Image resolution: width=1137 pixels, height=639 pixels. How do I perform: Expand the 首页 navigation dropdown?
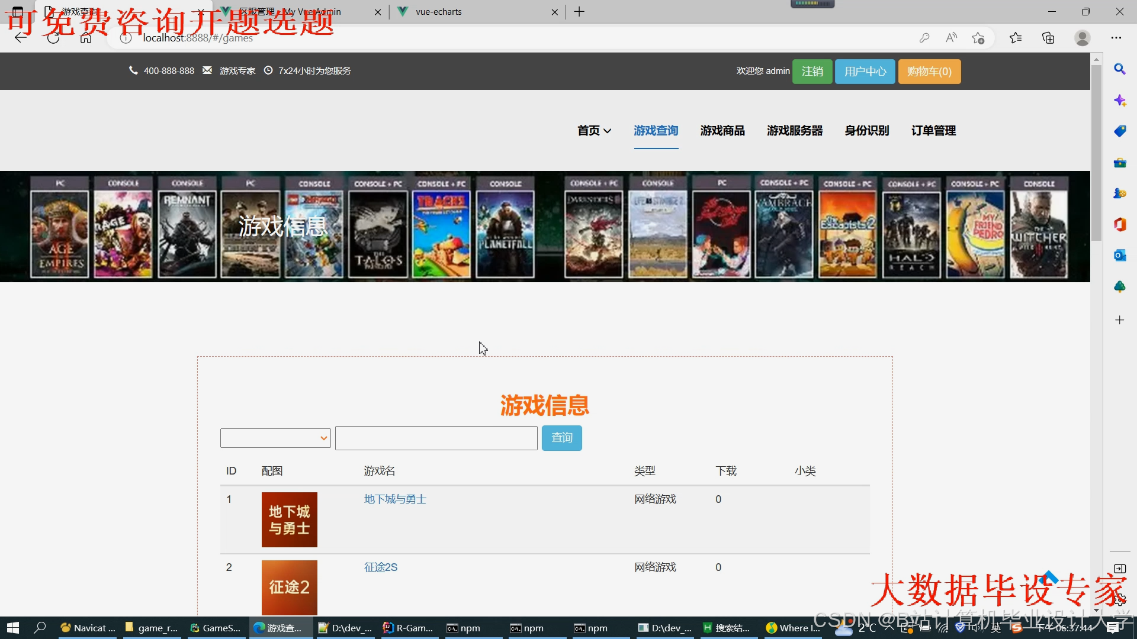594,130
